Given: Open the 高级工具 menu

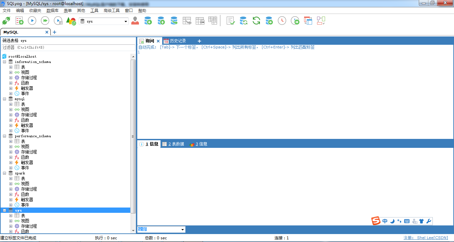Looking at the screenshot, I should tap(112, 11).
